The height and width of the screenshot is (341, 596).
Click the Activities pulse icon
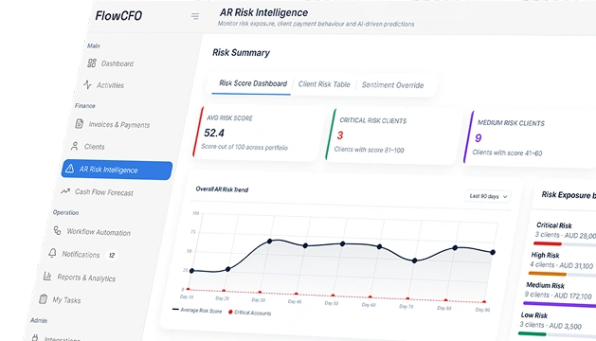87,84
